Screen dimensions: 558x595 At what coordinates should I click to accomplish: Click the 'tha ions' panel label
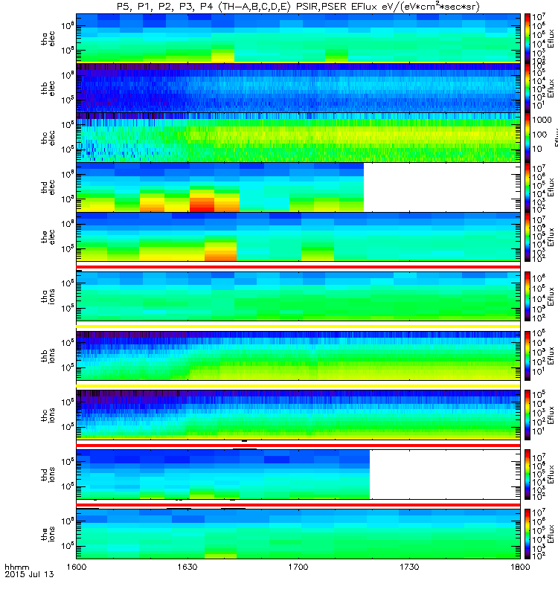48,296
